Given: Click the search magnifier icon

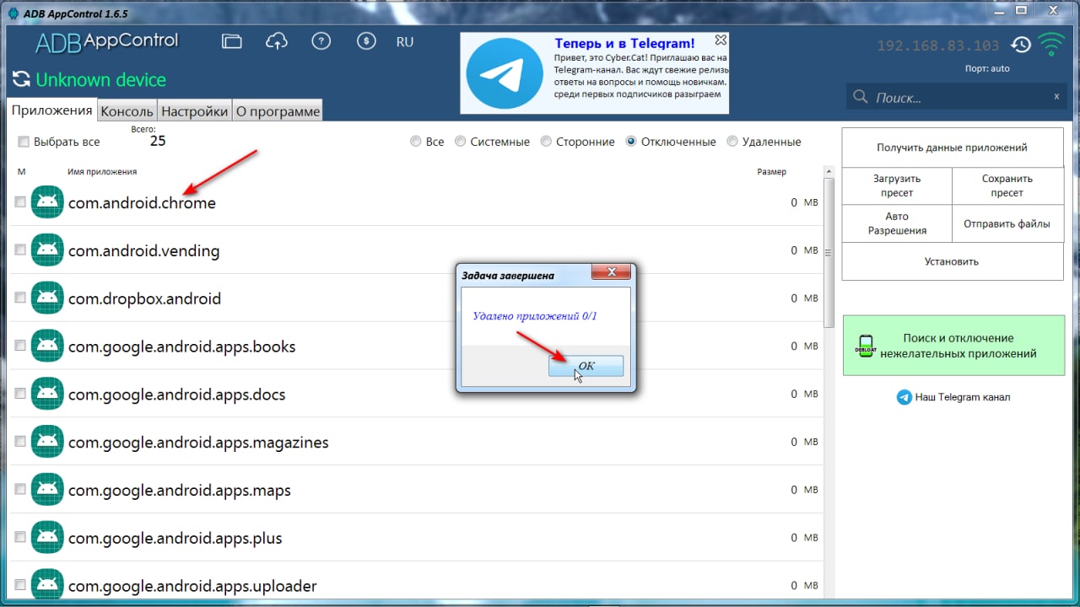Looking at the screenshot, I should [x=861, y=97].
